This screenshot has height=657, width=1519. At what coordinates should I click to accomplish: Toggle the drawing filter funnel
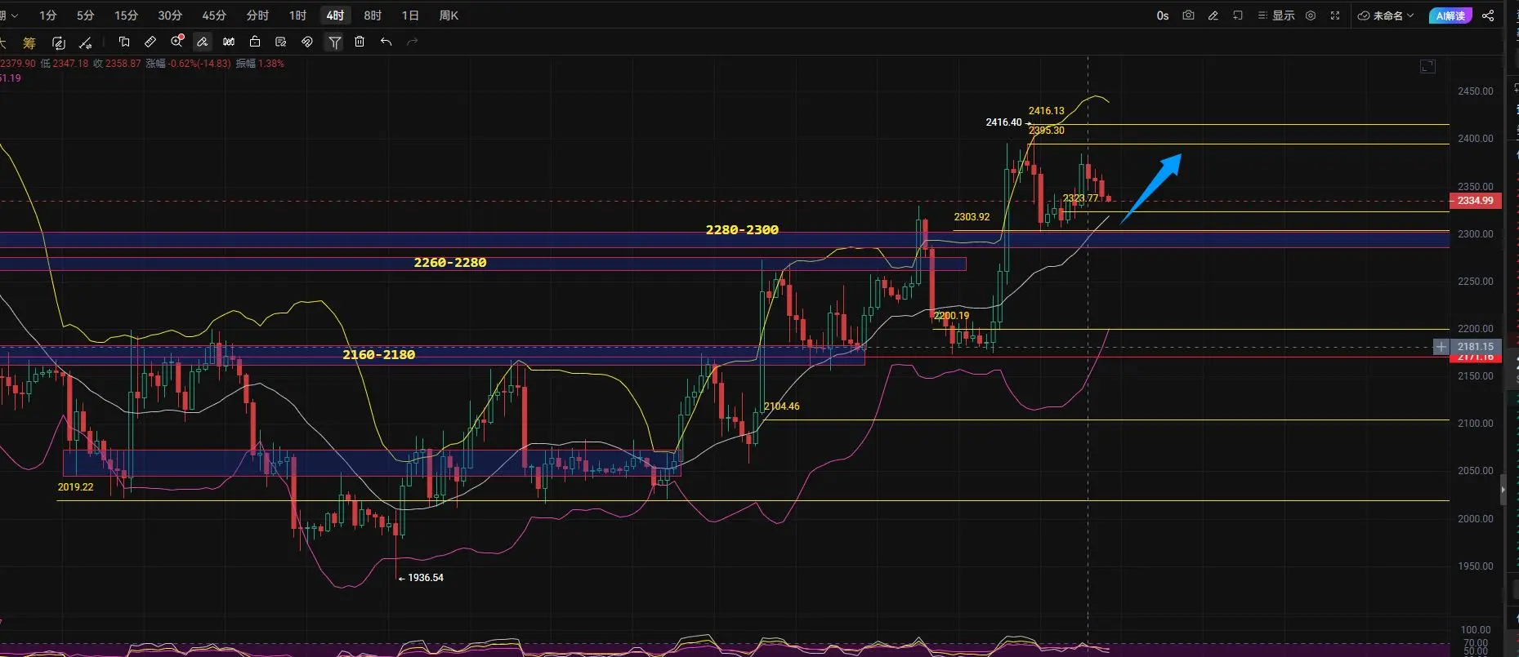334,42
